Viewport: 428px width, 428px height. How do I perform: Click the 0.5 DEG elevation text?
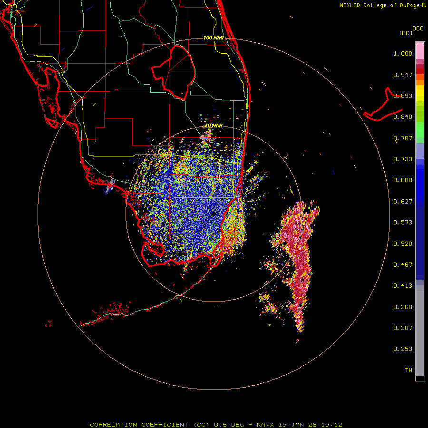pos(229,425)
